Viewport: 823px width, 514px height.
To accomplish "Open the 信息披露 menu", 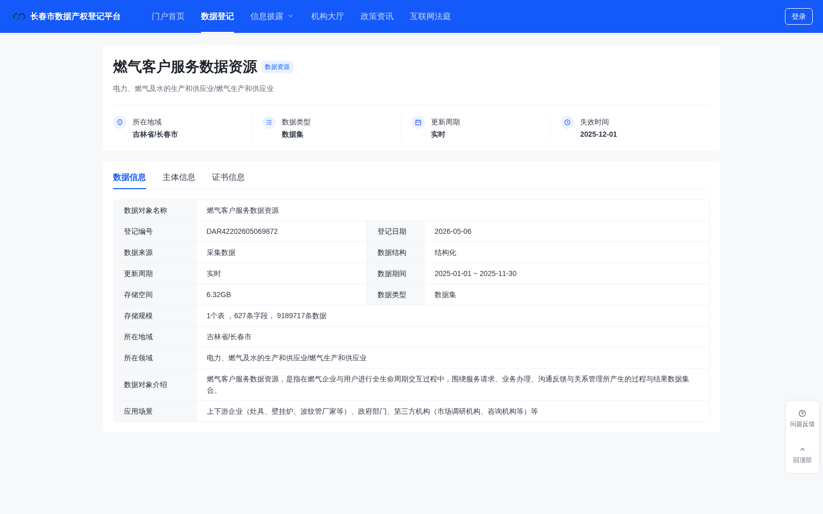I will click(x=267, y=16).
